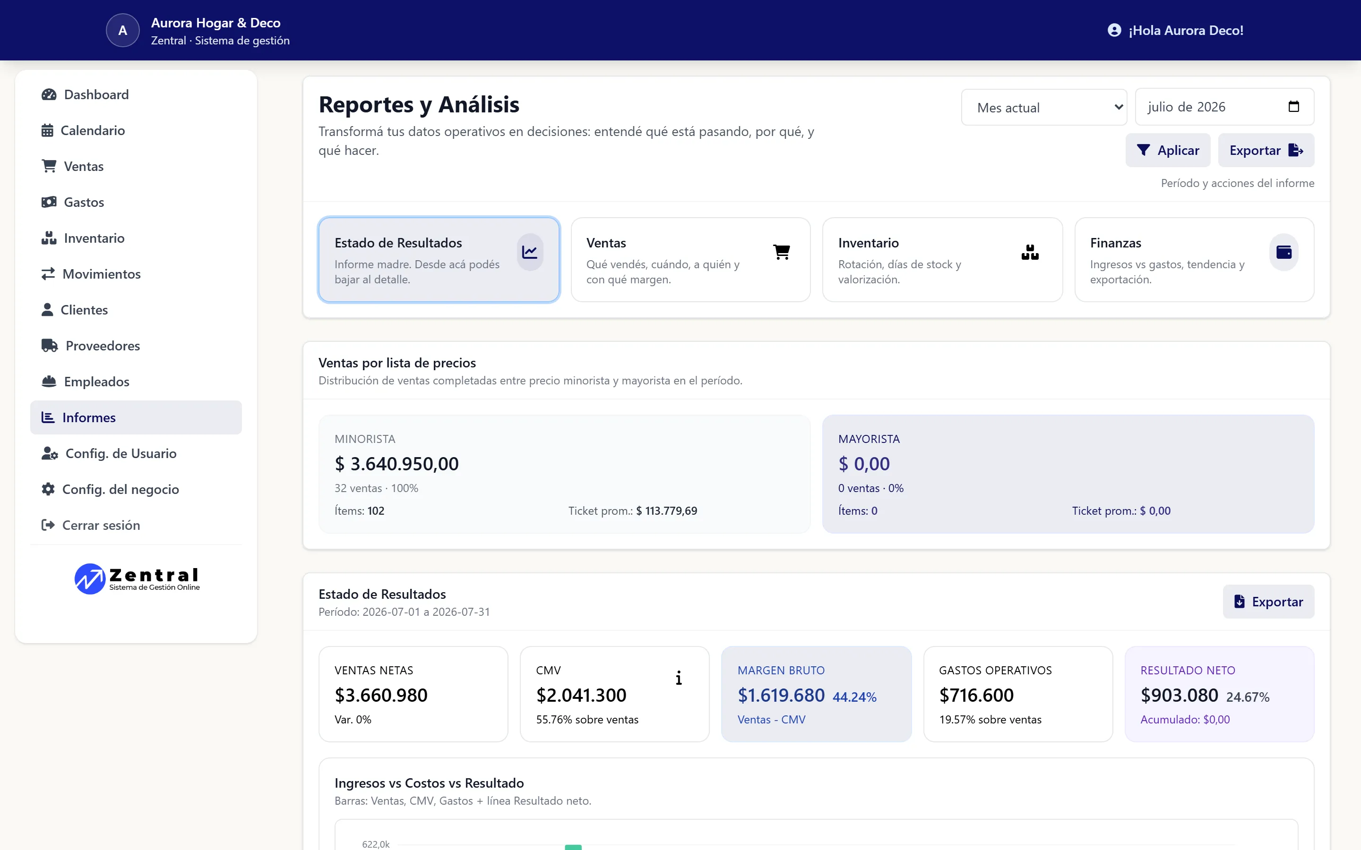Viewport: 1361px width, 850px height.
Task: Click the Ventas card shopping cart icon
Action: click(x=782, y=252)
